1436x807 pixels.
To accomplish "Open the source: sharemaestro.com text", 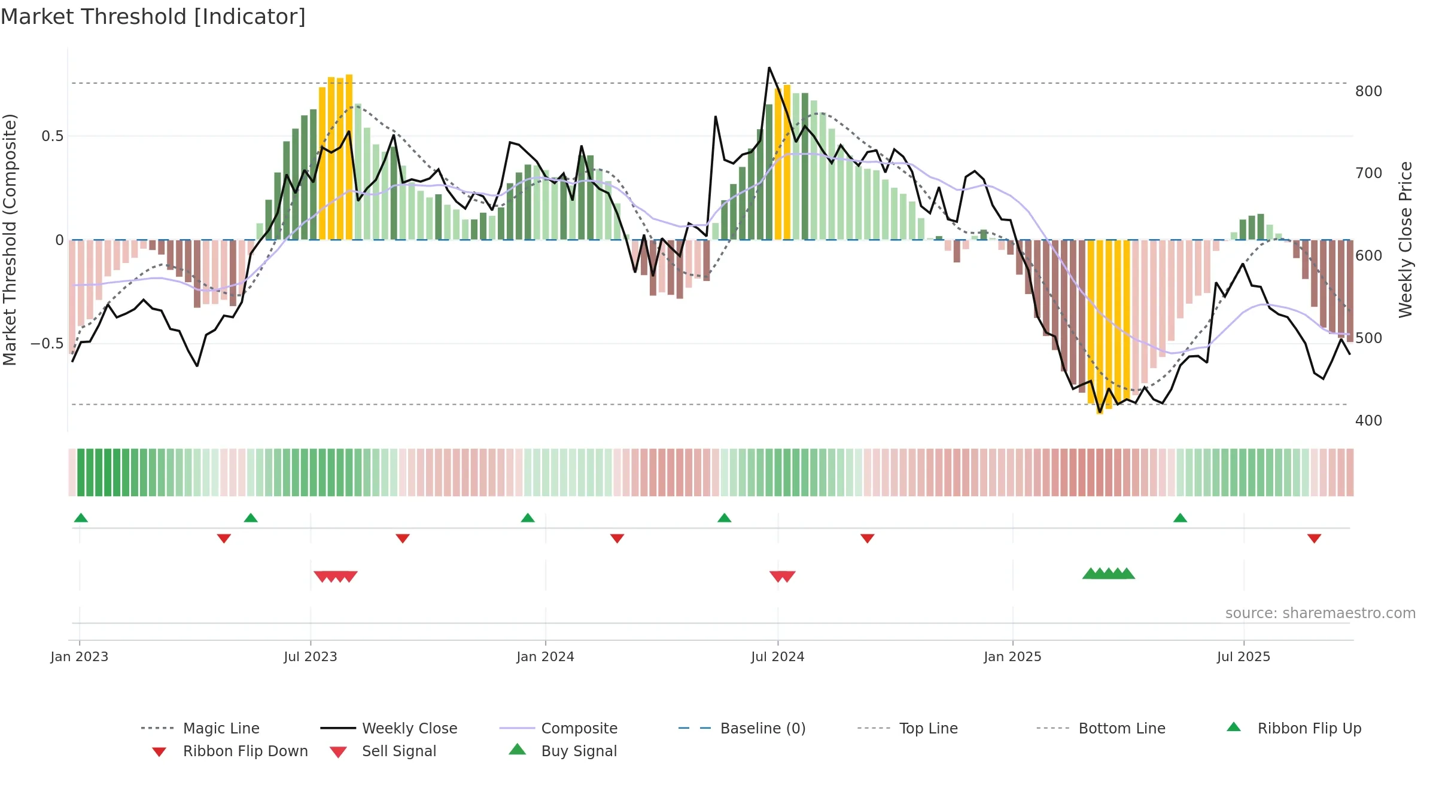I will tap(1321, 613).
